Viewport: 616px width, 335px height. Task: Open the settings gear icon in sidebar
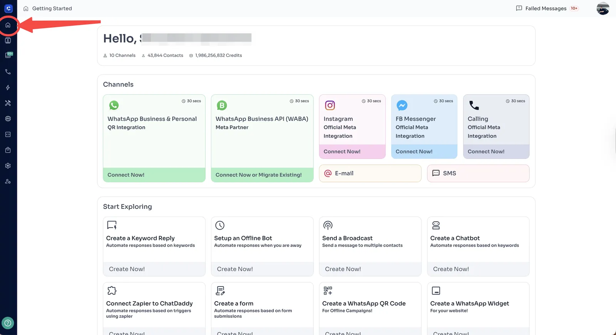click(x=8, y=166)
